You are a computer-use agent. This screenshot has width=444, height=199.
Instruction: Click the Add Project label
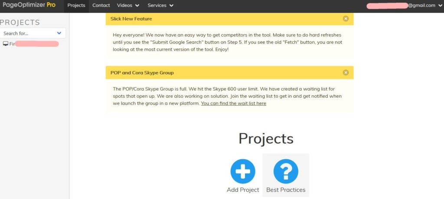tap(243, 190)
